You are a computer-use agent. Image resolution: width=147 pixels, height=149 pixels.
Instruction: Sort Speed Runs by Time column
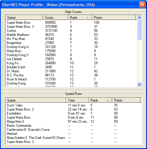[x=77, y=100]
